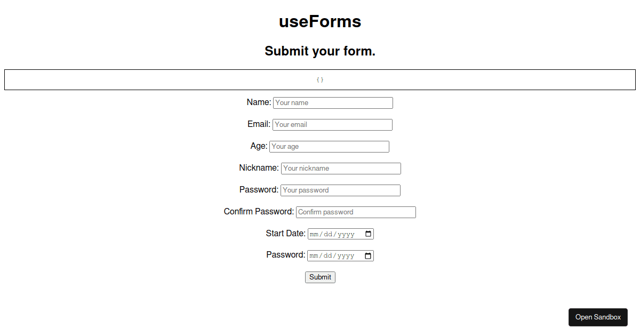Click the Name input field
Viewport: 640px width, 336px height.
coord(333,103)
